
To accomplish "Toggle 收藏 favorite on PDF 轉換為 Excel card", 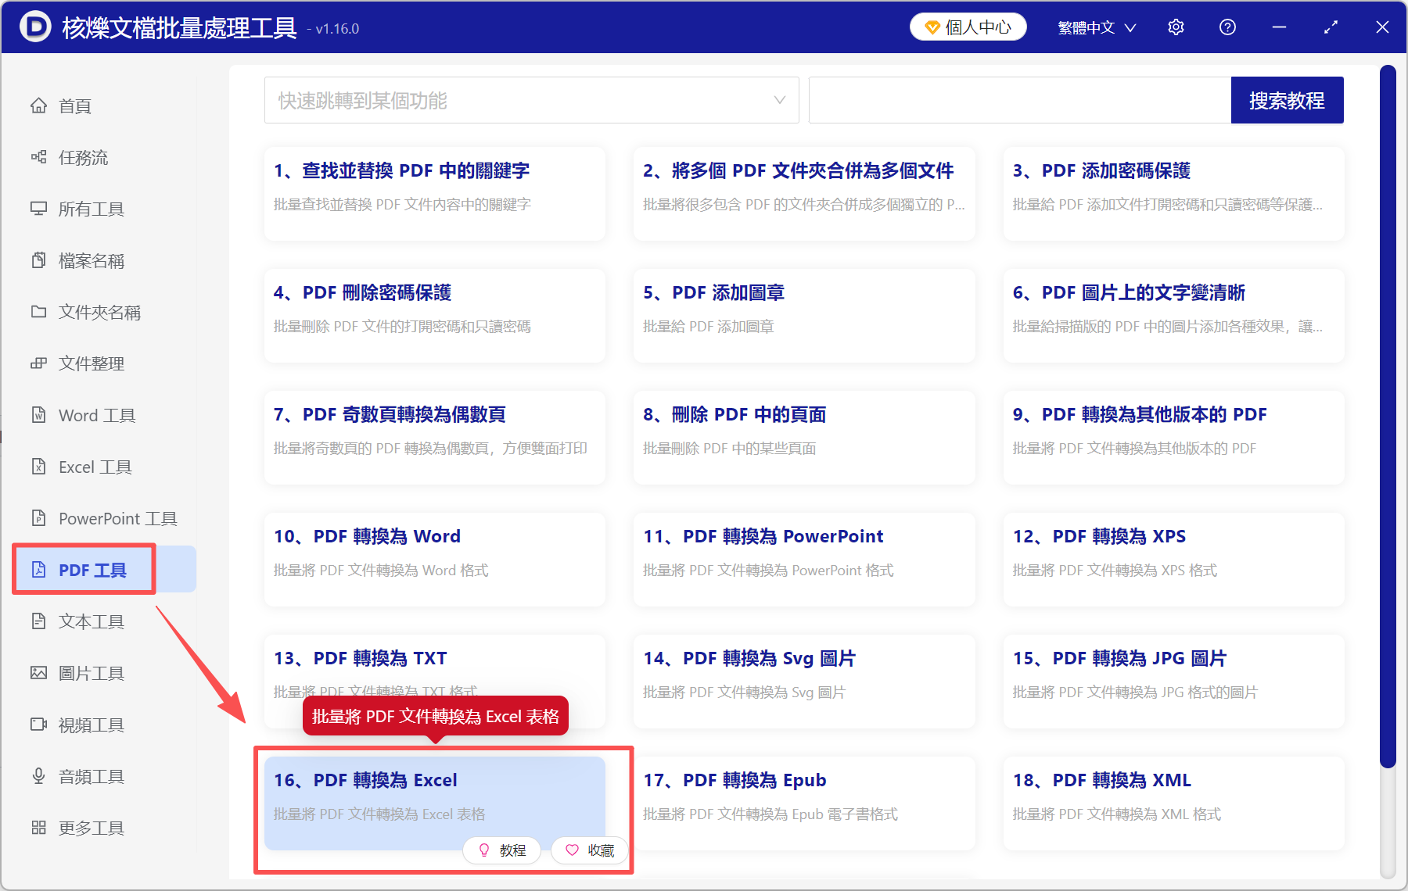I will 589,850.
